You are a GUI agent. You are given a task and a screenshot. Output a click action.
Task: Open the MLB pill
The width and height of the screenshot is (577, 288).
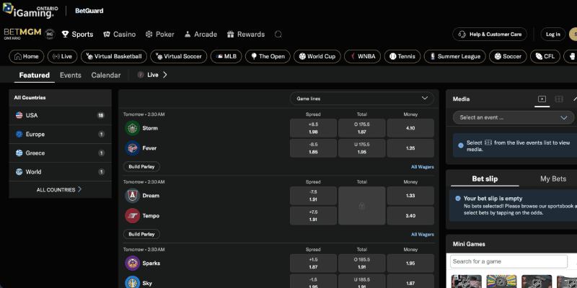pyautogui.click(x=226, y=57)
